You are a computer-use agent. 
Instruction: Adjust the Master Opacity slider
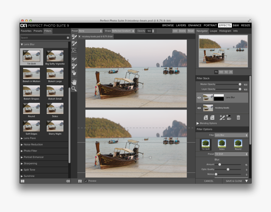[240, 84]
